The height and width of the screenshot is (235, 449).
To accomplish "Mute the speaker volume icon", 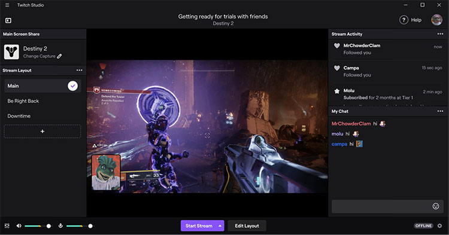I will tap(19, 226).
